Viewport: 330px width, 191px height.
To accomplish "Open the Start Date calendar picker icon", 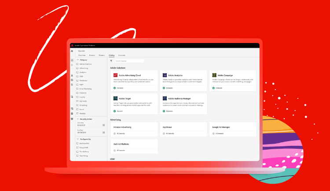I will click(x=104, y=125).
